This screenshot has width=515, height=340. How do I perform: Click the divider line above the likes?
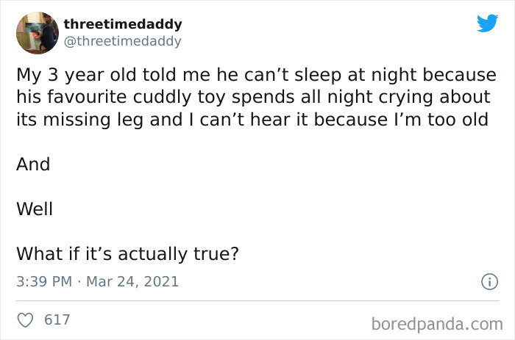257,300
